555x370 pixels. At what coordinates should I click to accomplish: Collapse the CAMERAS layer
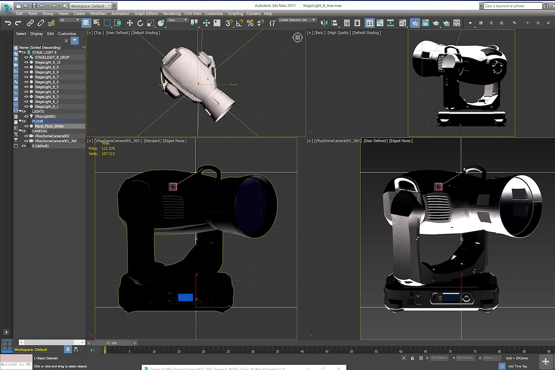click(21, 131)
